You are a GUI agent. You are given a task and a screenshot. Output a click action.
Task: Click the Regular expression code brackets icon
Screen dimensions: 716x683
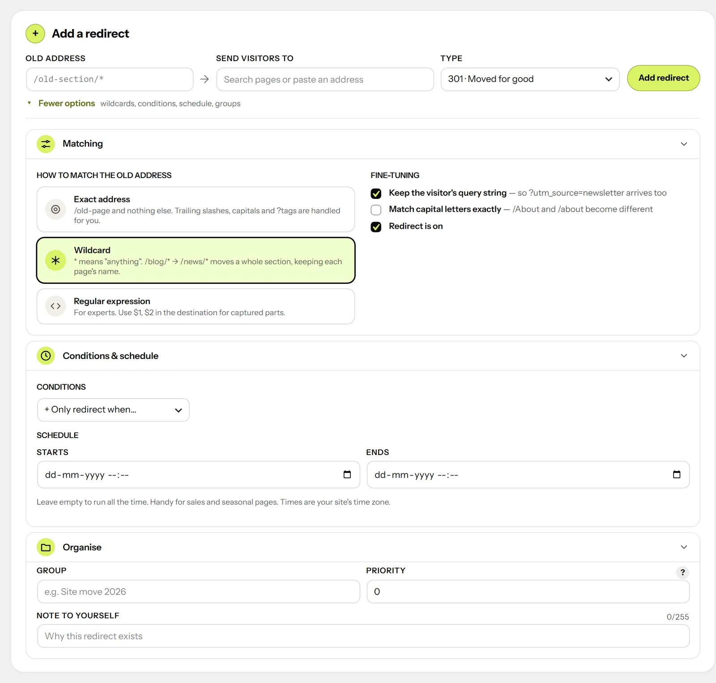(x=55, y=306)
